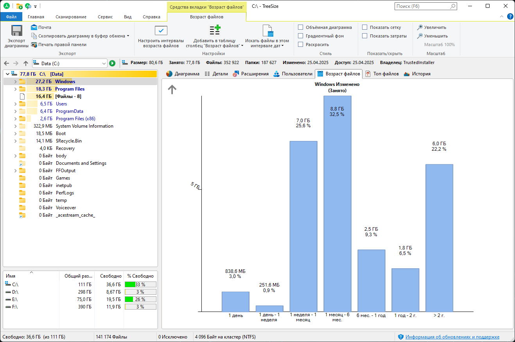Click Печать правой панели printer icon
Image resolution: width=515 pixels, height=342 pixels.
tap(34, 45)
